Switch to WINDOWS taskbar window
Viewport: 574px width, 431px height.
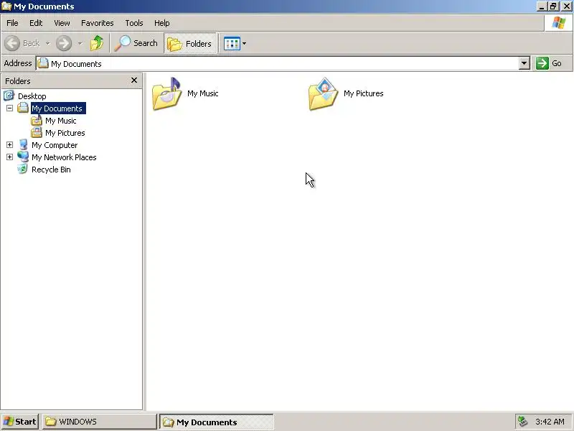tap(99, 422)
